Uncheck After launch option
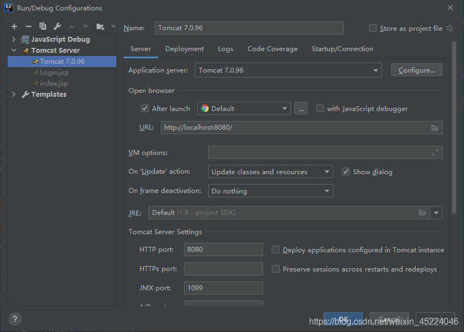This screenshot has width=464, height=332. click(x=145, y=109)
